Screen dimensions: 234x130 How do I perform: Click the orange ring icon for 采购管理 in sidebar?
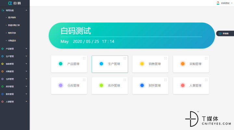[2, 71]
